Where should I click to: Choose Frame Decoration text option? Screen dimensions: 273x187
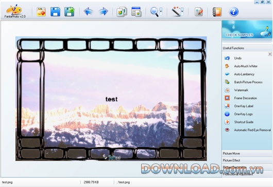click(246, 98)
